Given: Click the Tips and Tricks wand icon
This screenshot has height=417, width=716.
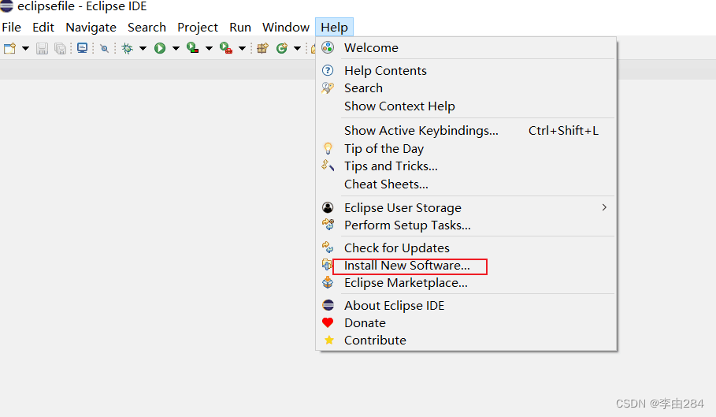Looking at the screenshot, I should pos(328,166).
